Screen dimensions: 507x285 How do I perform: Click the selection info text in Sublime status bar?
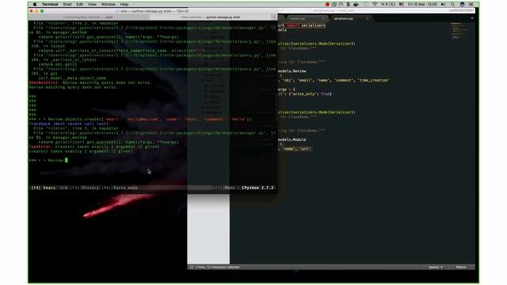click(217, 268)
